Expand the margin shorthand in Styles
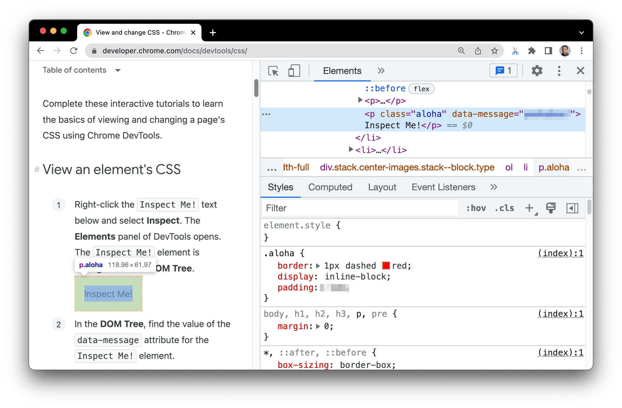 316,325
